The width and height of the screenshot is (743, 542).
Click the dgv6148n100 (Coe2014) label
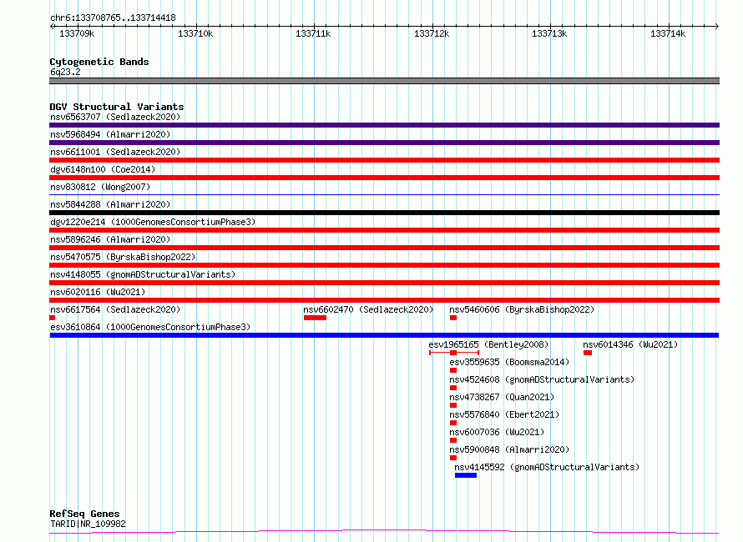pos(103,169)
